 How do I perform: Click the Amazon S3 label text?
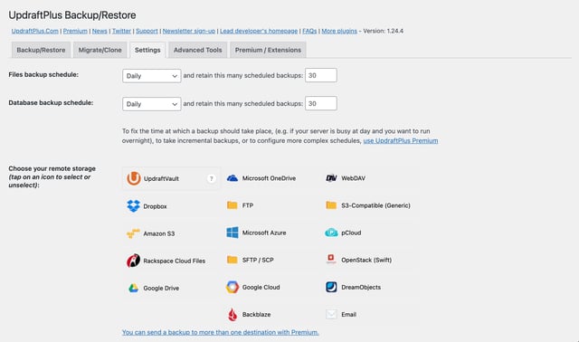coord(159,233)
